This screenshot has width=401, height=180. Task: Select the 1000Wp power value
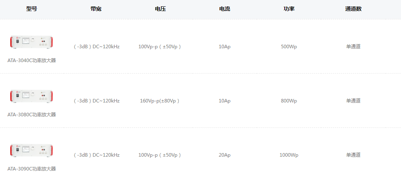point(289,155)
